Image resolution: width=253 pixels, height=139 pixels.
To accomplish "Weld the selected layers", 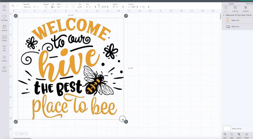I will (x=232, y=135).
